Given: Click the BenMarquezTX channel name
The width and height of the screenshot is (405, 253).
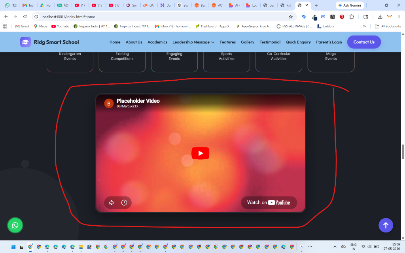Looking at the screenshot, I should (x=127, y=106).
